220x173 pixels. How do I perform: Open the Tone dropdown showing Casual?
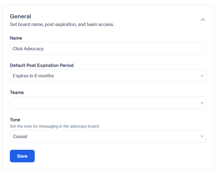(108, 136)
